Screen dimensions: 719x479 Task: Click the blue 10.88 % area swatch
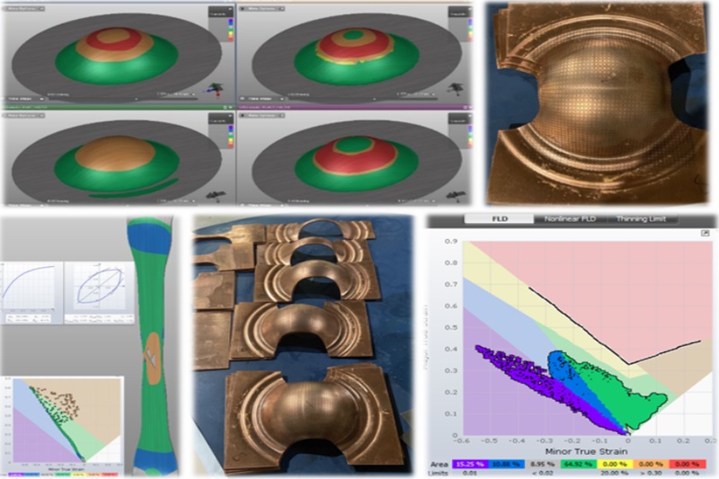coord(508,464)
